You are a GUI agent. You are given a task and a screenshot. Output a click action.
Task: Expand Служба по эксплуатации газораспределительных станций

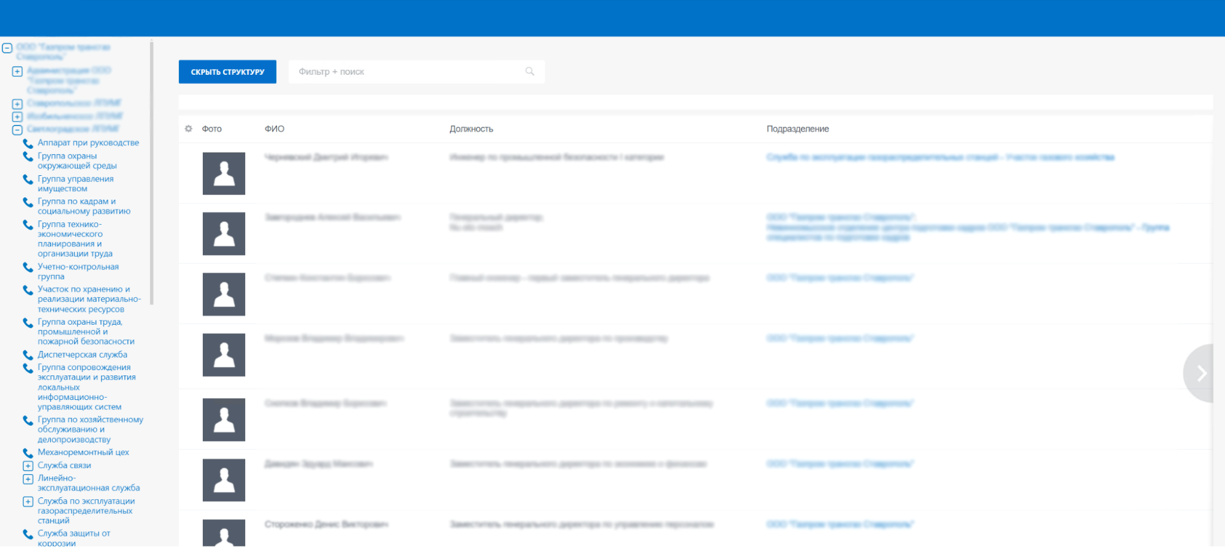tap(28, 502)
